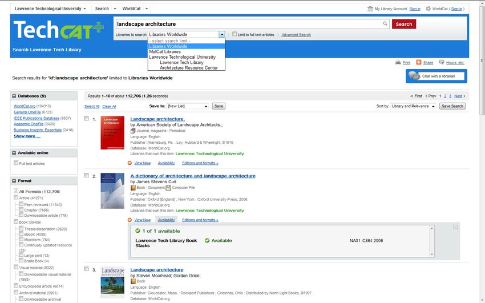485x303 pixels.
Task: Click the orange View Now icon for result 1
Action: click(130, 163)
